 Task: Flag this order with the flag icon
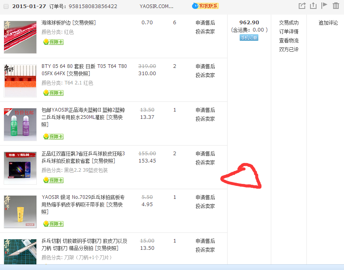(x=324, y=6)
